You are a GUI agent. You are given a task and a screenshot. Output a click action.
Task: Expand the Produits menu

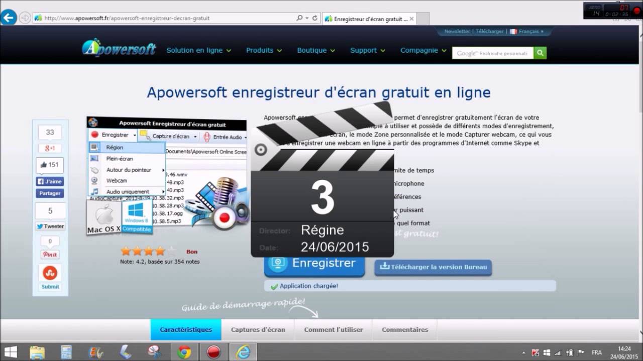(264, 50)
